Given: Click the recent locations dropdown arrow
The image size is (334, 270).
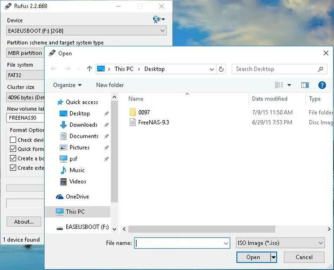Looking at the screenshot, I should coord(79,69).
